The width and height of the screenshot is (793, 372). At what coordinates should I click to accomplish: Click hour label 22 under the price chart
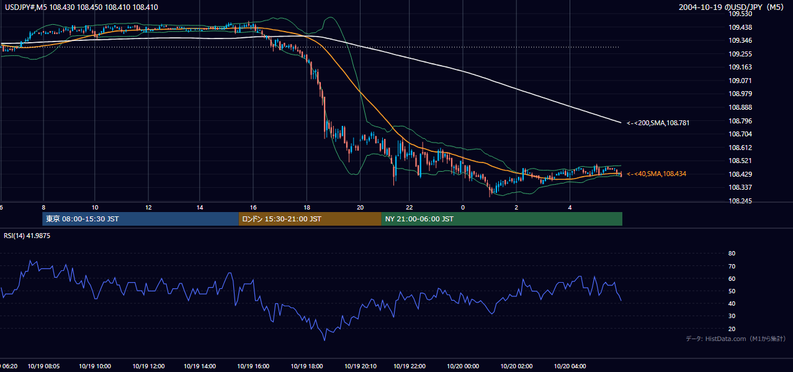coord(410,207)
